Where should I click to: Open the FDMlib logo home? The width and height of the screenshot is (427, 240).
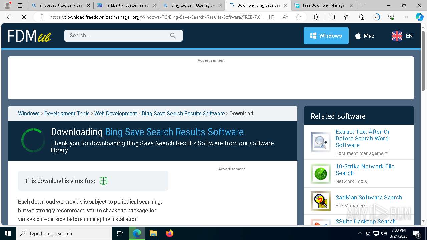[x=29, y=36]
